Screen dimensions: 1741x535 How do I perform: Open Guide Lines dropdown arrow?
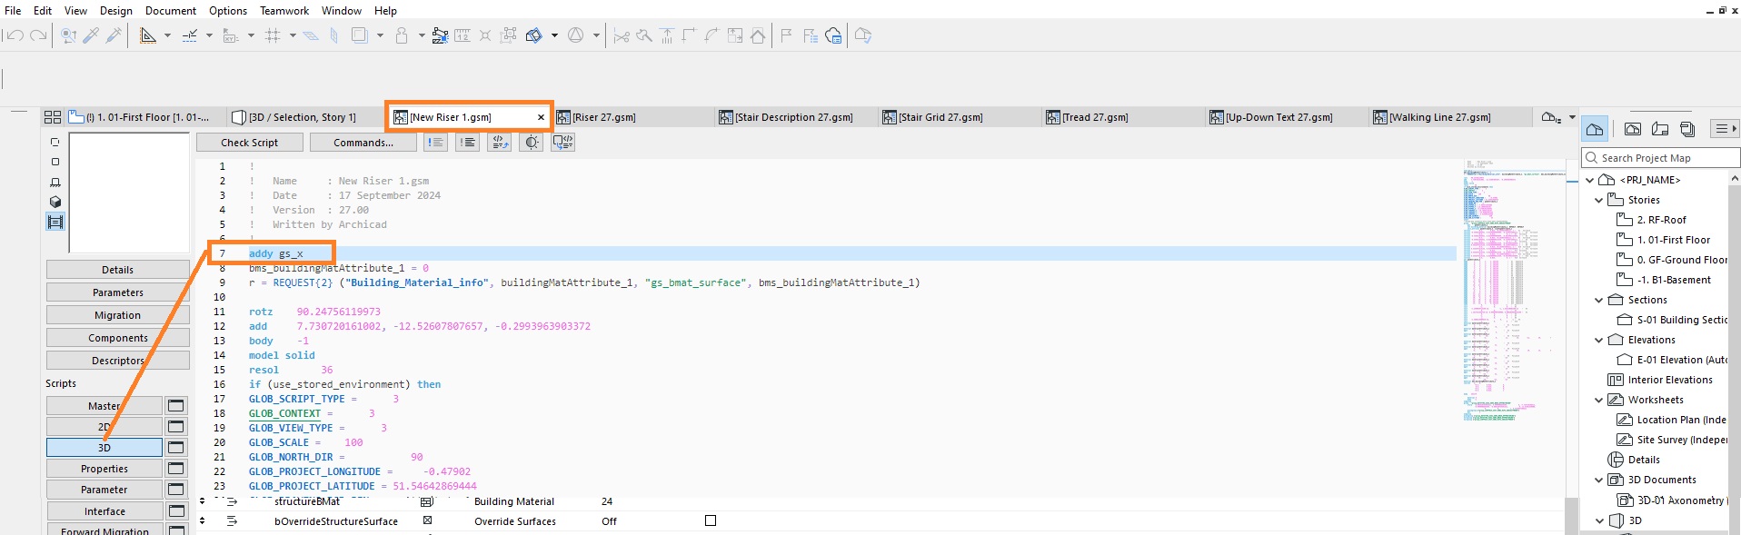(167, 35)
